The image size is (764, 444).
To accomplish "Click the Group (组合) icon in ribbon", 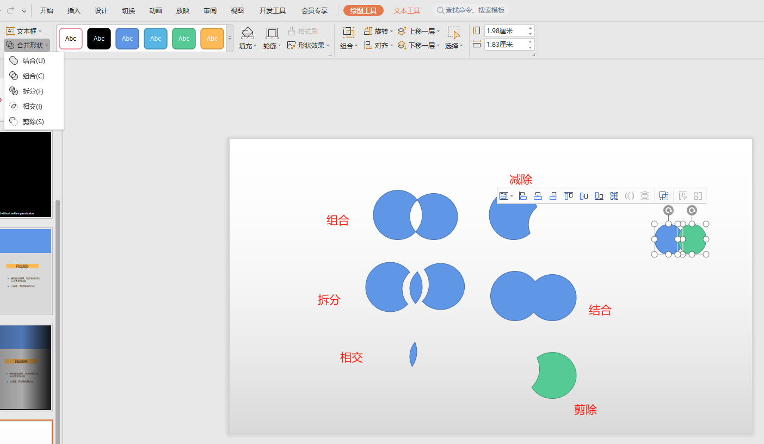I will click(348, 33).
